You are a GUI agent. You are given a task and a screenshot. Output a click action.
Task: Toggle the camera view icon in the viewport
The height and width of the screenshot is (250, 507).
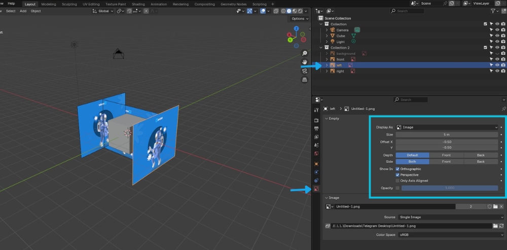[305, 71]
